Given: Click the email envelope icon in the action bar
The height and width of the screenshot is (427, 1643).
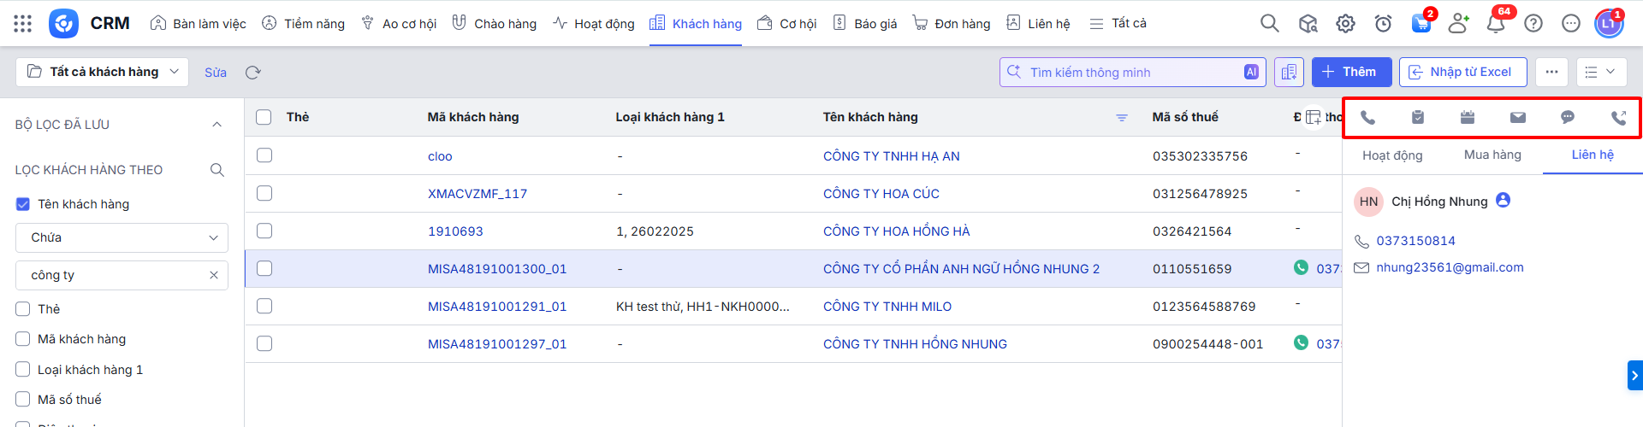Looking at the screenshot, I should (x=1517, y=118).
